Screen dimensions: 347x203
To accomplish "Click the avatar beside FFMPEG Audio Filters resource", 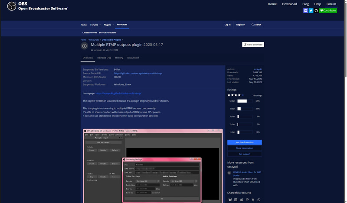I will point(229,173).
